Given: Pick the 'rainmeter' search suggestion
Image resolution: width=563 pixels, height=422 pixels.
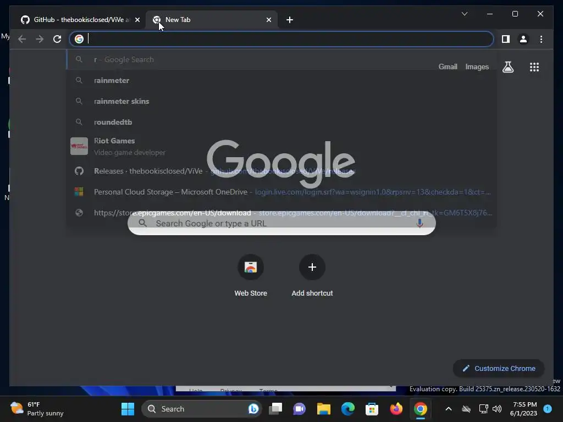Looking at the screenshot, I should 281,80.
